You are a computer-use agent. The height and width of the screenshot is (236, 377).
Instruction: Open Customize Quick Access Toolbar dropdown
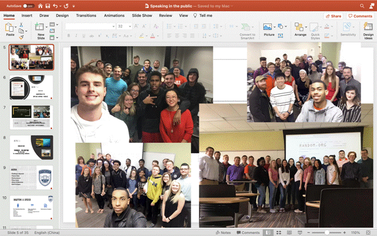point(74,6)
